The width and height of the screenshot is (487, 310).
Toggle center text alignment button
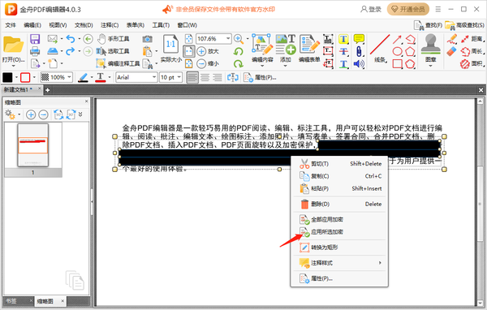pos(205,77)
